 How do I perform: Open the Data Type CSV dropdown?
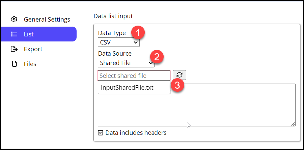point(119,42)
